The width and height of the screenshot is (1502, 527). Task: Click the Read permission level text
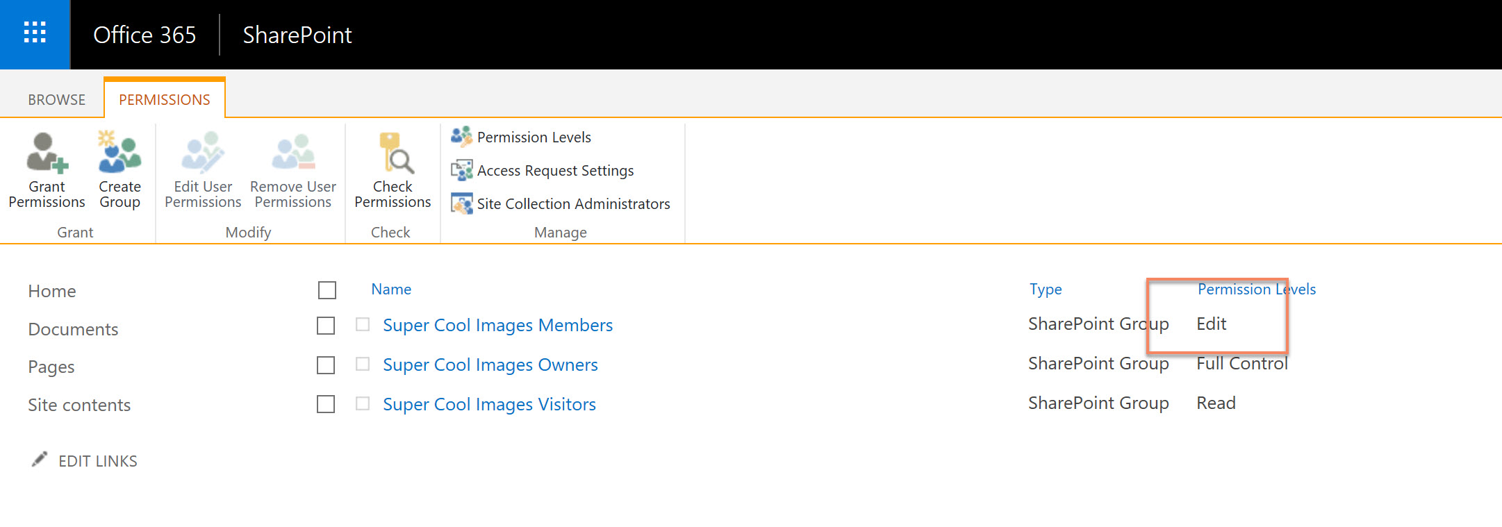coord(1216,403)
